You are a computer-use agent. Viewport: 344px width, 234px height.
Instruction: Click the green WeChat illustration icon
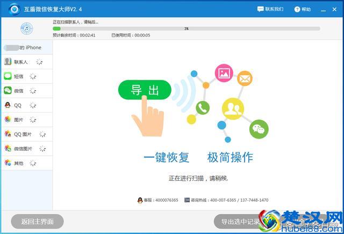click(259, 129)
